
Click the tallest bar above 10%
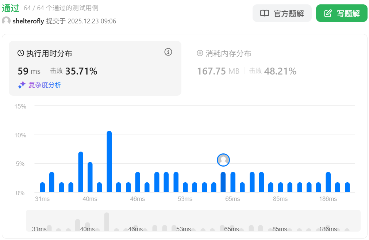pyautogui.click(x=109, y=161)
